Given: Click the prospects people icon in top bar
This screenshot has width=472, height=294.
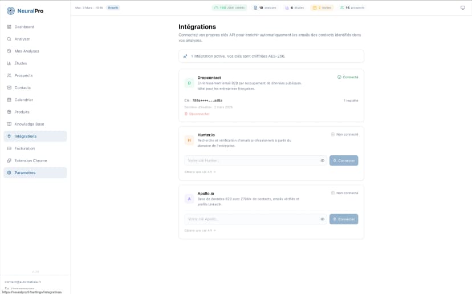Looking at the screenshot, I should (x=342, y=8).
